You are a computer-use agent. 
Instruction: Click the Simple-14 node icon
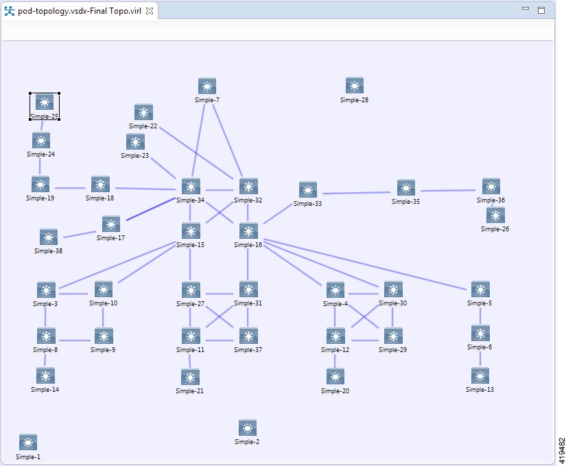pyautogui.click(x=45, y=375)
